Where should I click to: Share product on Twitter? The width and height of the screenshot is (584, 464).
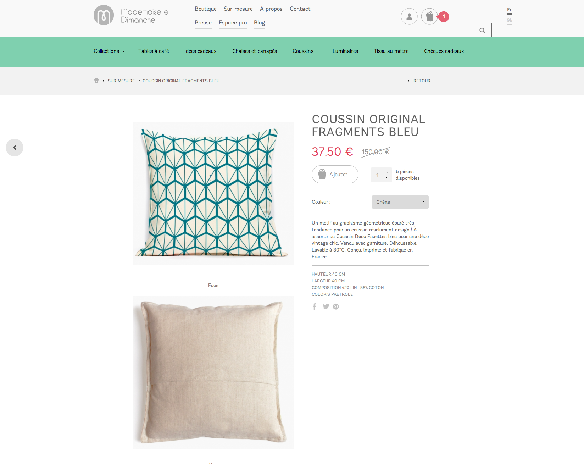click(x=326, y=306)
